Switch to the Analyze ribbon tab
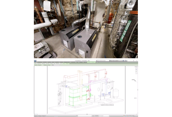172x117 pixels. tap(61, 62)
